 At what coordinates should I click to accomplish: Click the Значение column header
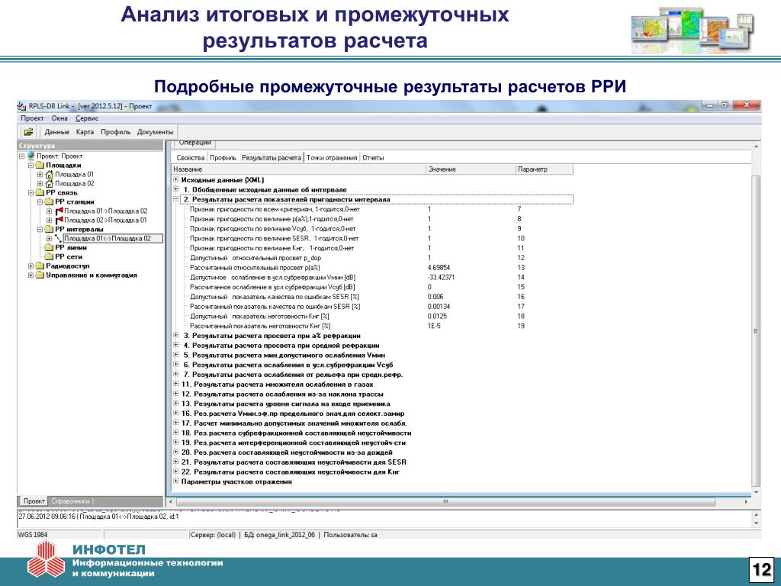pos(471,169)
